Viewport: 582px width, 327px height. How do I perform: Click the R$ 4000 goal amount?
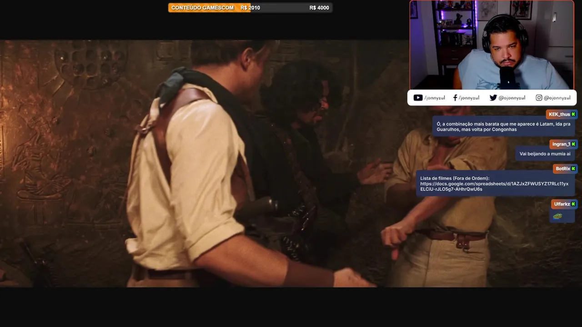pos(319,8)
